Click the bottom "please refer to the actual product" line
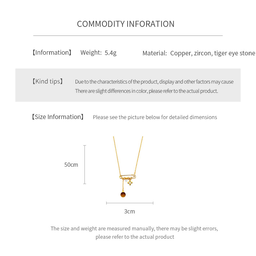Viewport: 256px width, 256px height. point(135,237)
